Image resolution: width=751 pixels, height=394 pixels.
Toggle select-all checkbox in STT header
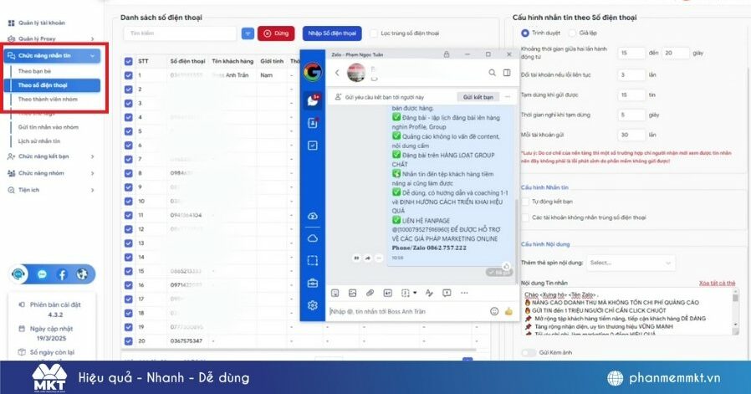128,61
